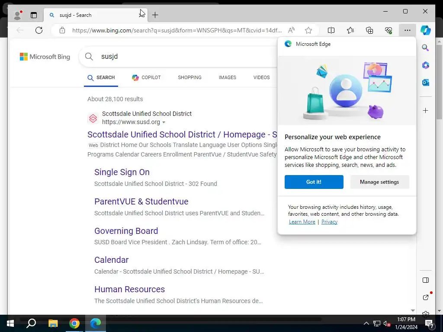Open the 'Privacy' link
443x332 pixels.
(329, 222)
